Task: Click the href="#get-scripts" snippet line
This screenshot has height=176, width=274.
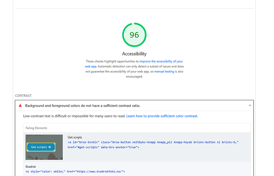Action: [103, 147]
